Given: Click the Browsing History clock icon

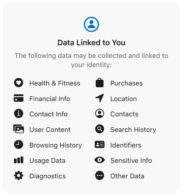Looking at the screenshot, I should click(x=18, y=144).
